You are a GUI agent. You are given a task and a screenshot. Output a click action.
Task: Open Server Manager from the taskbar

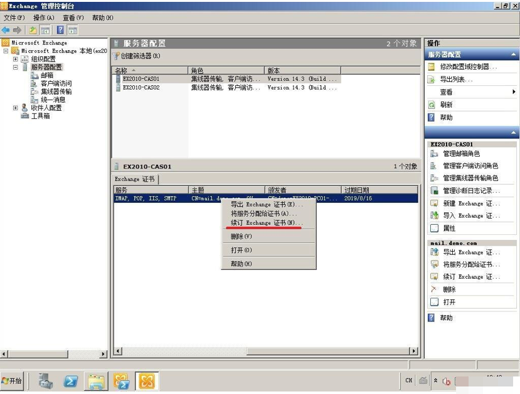[x=45, y=381]
